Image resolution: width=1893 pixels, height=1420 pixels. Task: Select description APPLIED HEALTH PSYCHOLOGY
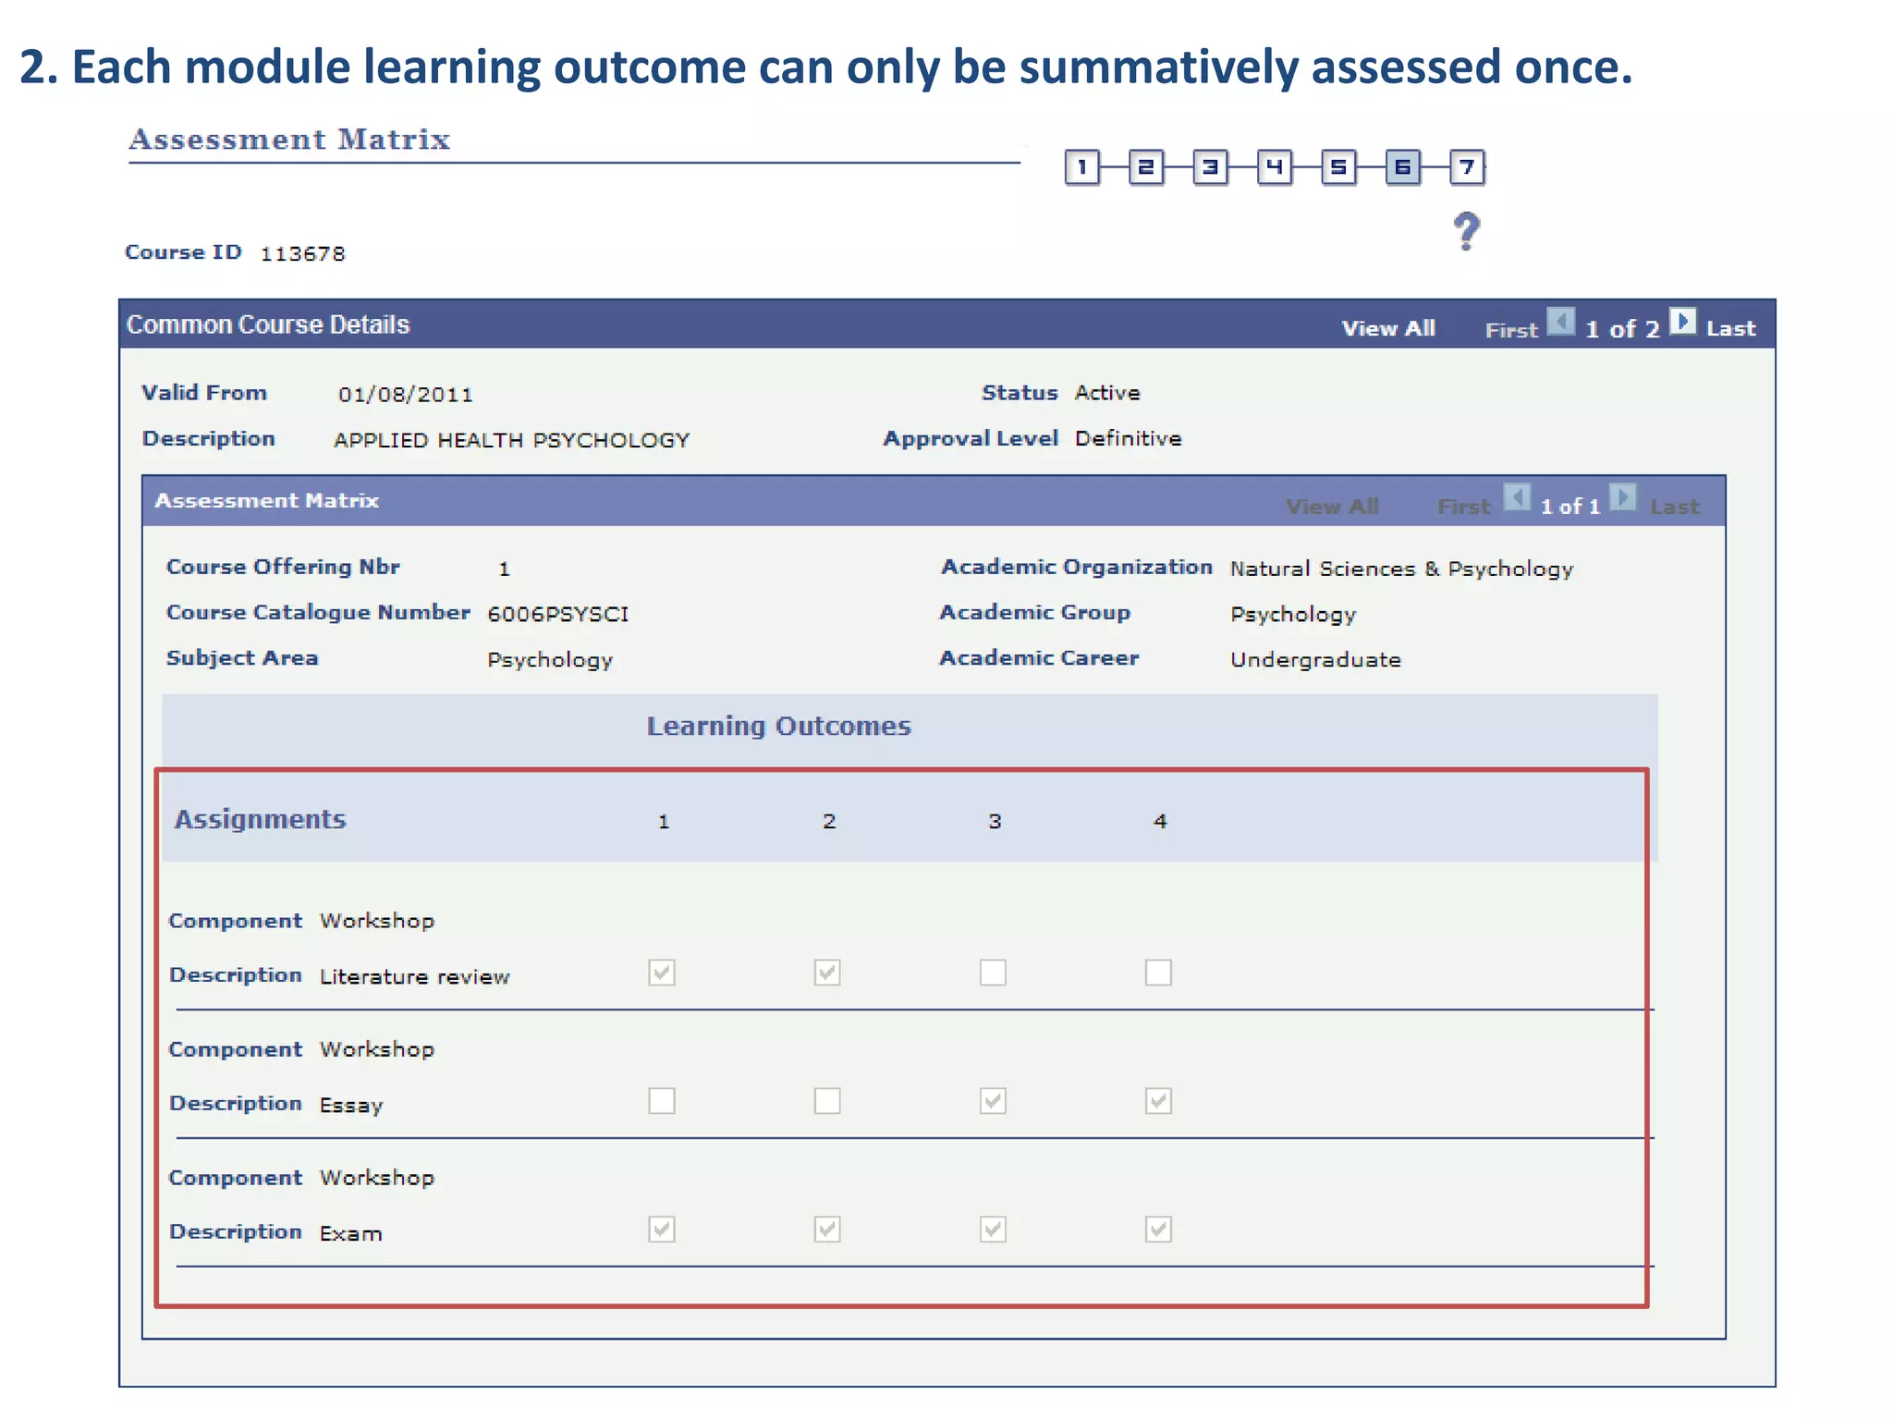coord(511,440)
